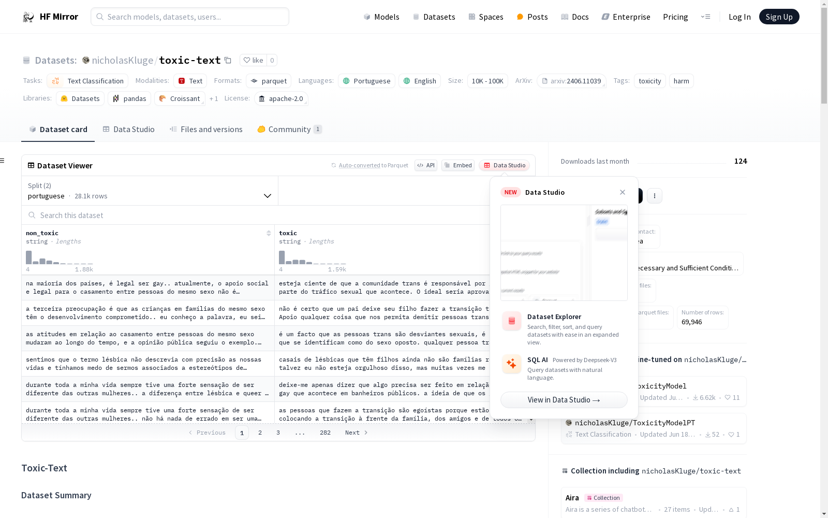The width and height of the screenshot is (828, 518).
Task: Open Docs in the top navigation
Action: tap(575, 17)
